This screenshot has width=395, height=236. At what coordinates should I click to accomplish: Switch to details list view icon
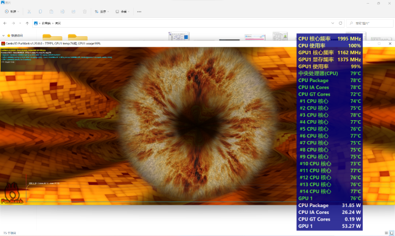coord(386,233)
